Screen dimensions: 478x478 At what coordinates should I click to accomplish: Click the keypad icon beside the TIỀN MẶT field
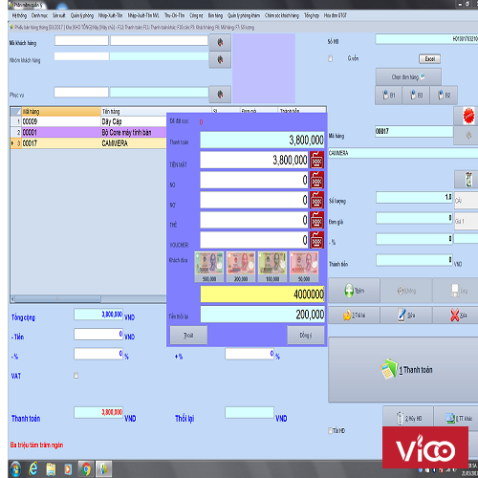(x=316, y=160)
